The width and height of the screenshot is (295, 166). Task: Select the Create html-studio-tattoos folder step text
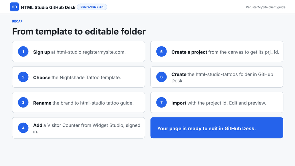222,77
